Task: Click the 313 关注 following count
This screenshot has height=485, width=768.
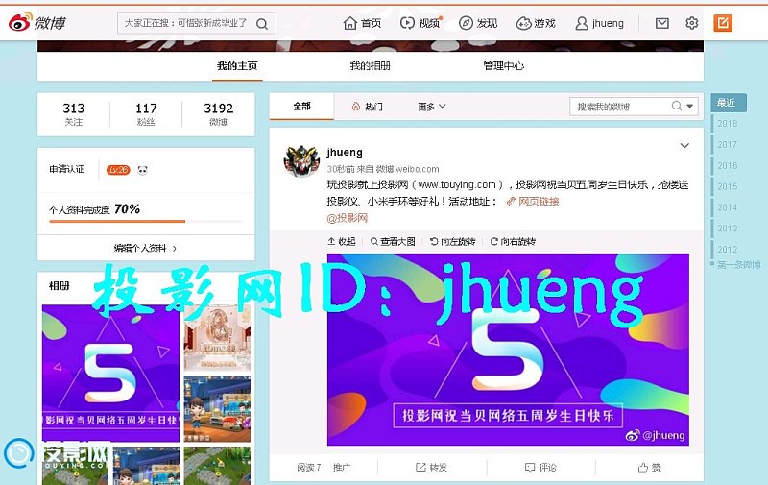Action: pos(74,113)
